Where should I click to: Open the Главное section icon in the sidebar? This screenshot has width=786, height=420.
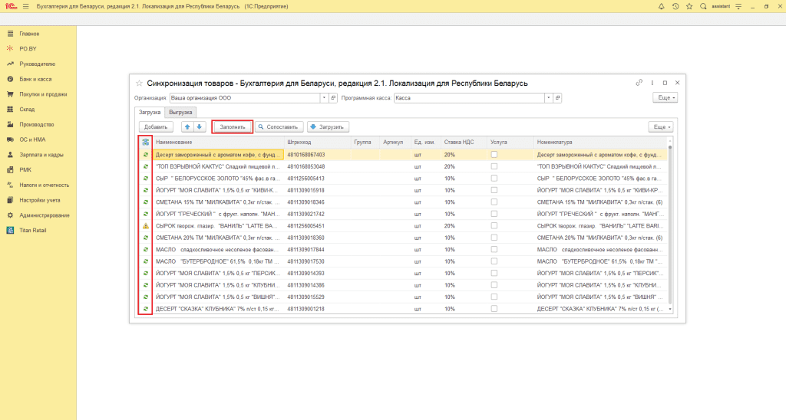point(10,34)
